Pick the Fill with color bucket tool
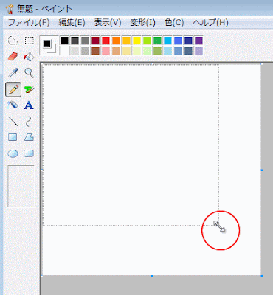The width and height of the screenshot is (273, 295). click(x=29, y=57)
